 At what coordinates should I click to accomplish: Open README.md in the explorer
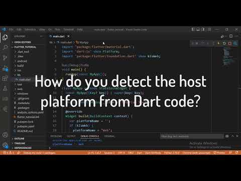pos(25,131)
